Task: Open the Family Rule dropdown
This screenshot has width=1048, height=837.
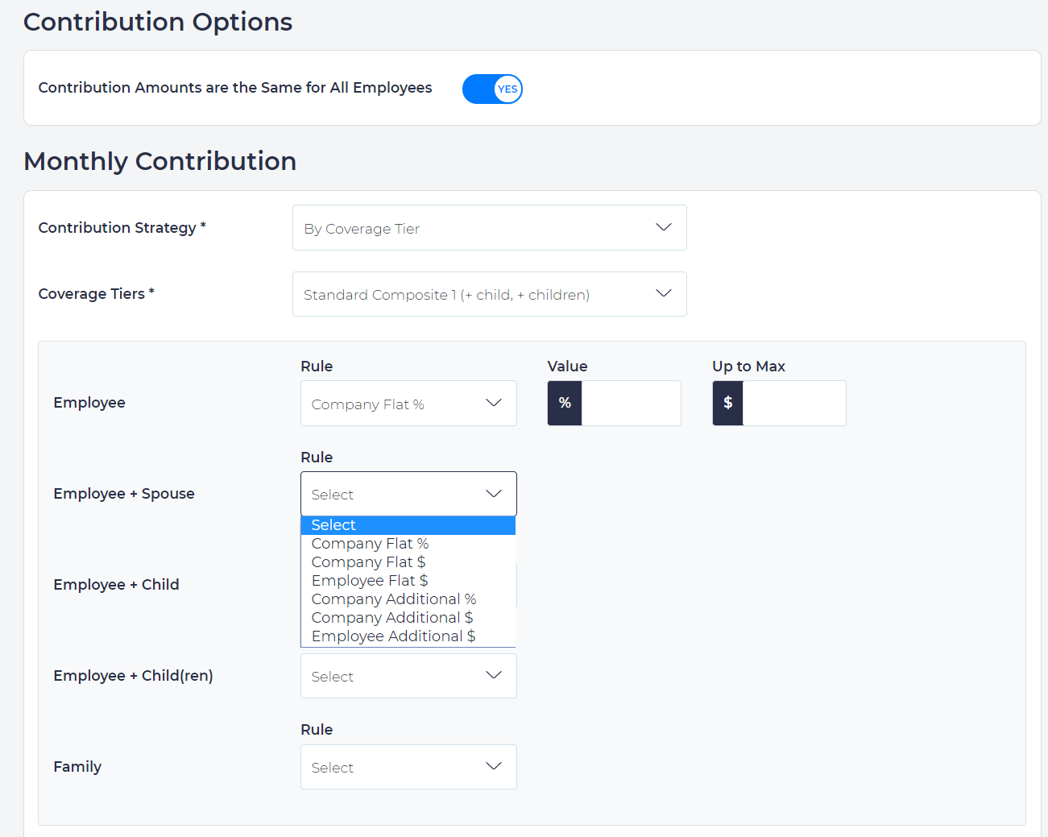Action: click(x=408, y=766)
